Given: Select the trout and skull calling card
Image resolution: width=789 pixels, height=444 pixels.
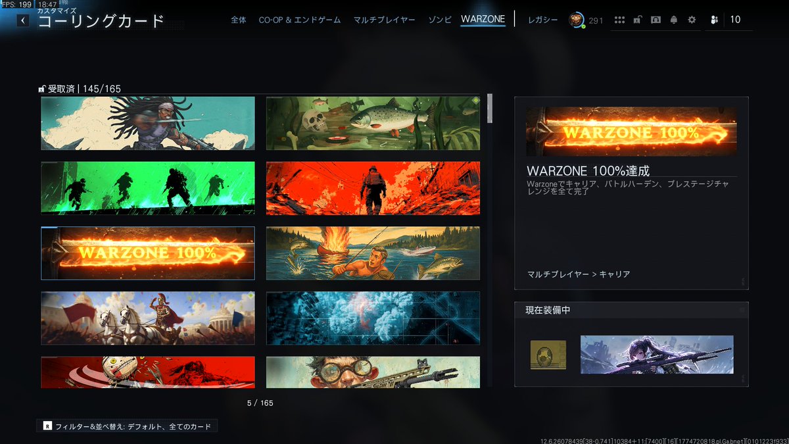Looking at the screenshot, I should pyautogui.click(x=373, y=123).
